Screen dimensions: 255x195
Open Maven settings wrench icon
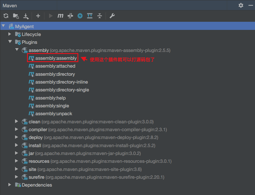tap(112, 16)
